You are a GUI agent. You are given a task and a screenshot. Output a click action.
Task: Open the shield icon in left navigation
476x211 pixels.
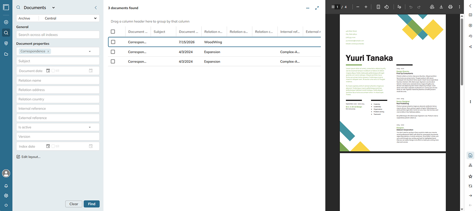click(6, 43)
